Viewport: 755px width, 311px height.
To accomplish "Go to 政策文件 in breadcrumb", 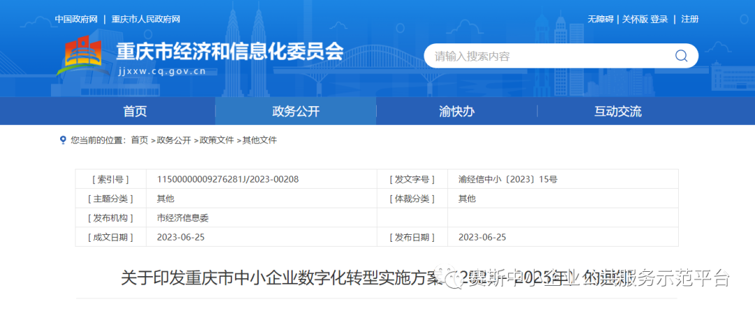I will click(x=216, y=140).
